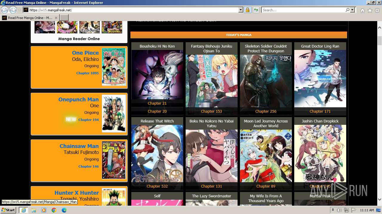
Task: Click the Chainsaw Man cover thumbnail
Action: (114, 160)
